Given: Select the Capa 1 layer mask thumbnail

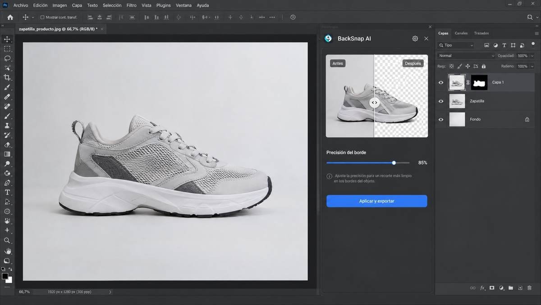Looking at the screenshot, I should click(x=479, y=82).
